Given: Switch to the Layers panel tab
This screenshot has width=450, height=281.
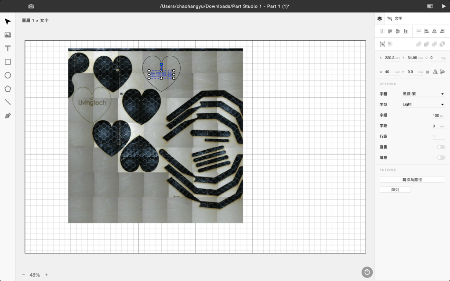Looking at the screenshot, I should pos(380,18).
